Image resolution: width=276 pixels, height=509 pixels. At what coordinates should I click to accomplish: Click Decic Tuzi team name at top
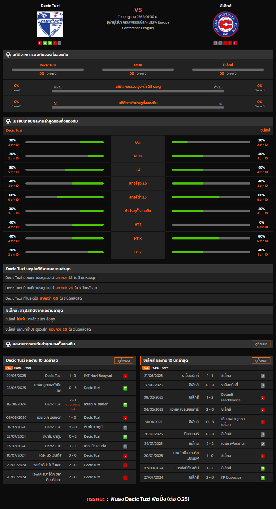pos(50,6)
